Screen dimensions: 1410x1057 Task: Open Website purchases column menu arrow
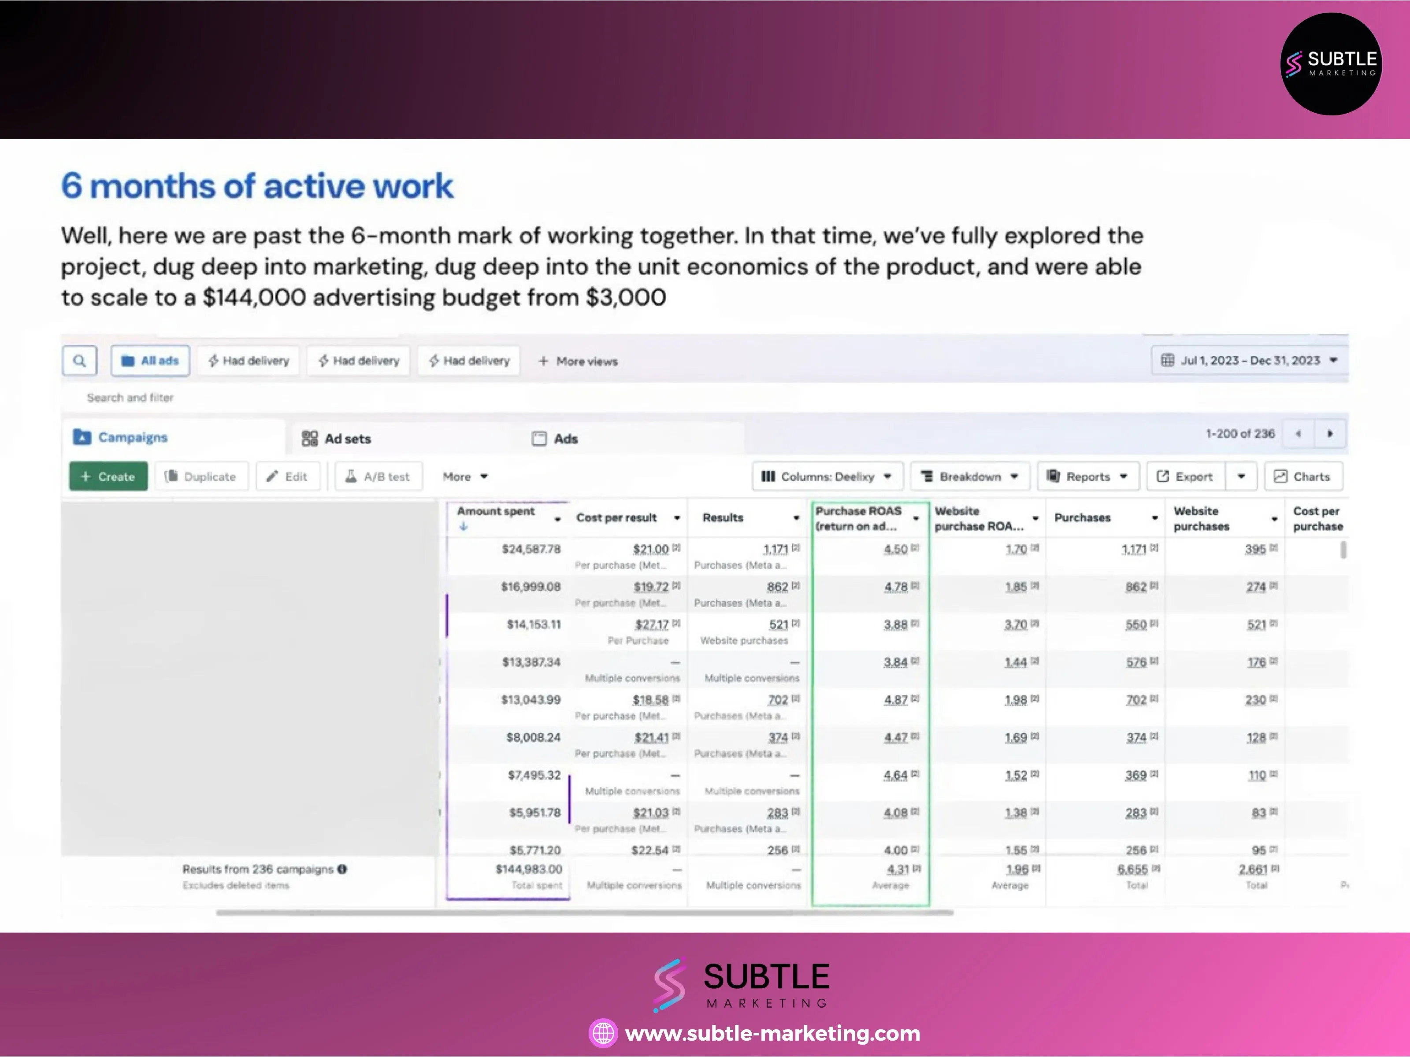point(1274,519)
